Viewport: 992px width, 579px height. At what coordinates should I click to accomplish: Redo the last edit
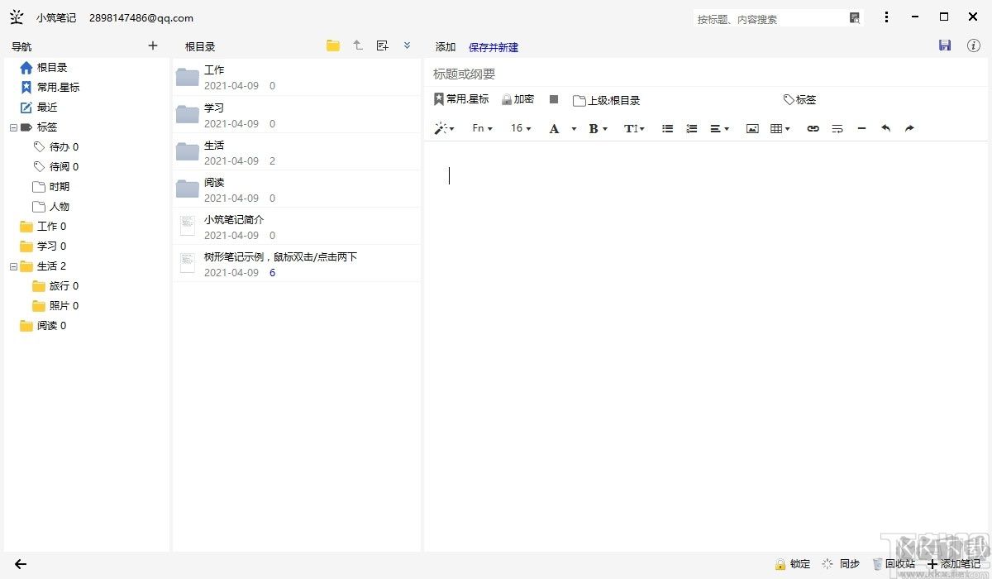(909, 128)
